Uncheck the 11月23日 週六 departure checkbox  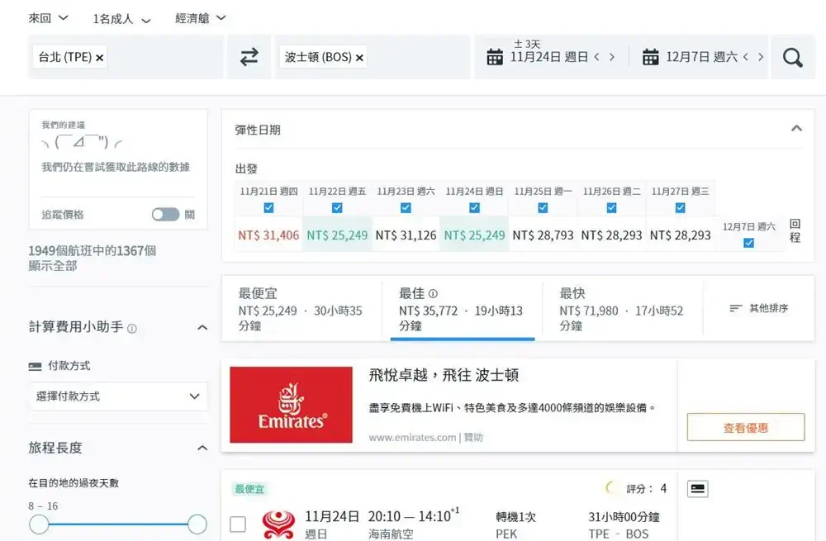coord(406,207)
